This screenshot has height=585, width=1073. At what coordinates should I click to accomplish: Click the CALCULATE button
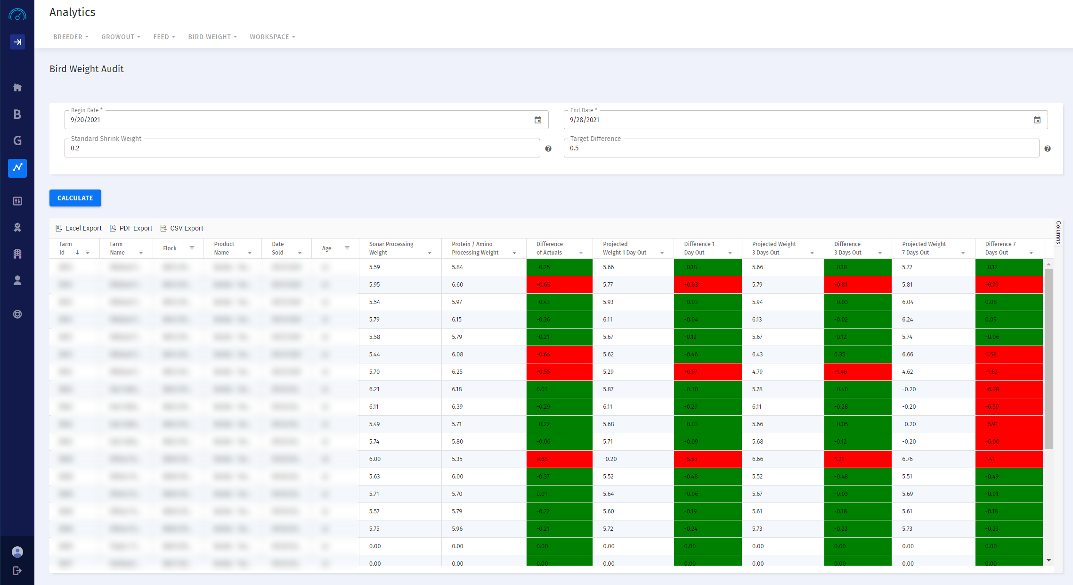[75, 198]
